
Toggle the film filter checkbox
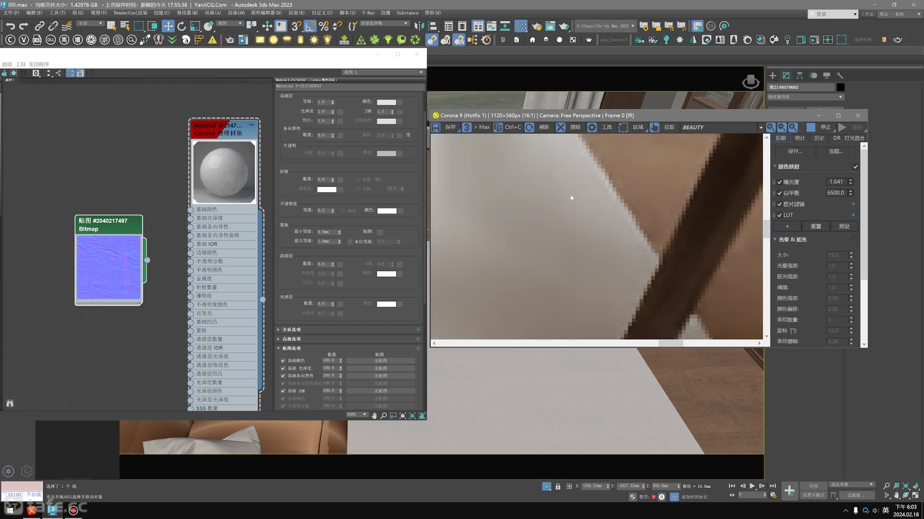tap(780, 204)
